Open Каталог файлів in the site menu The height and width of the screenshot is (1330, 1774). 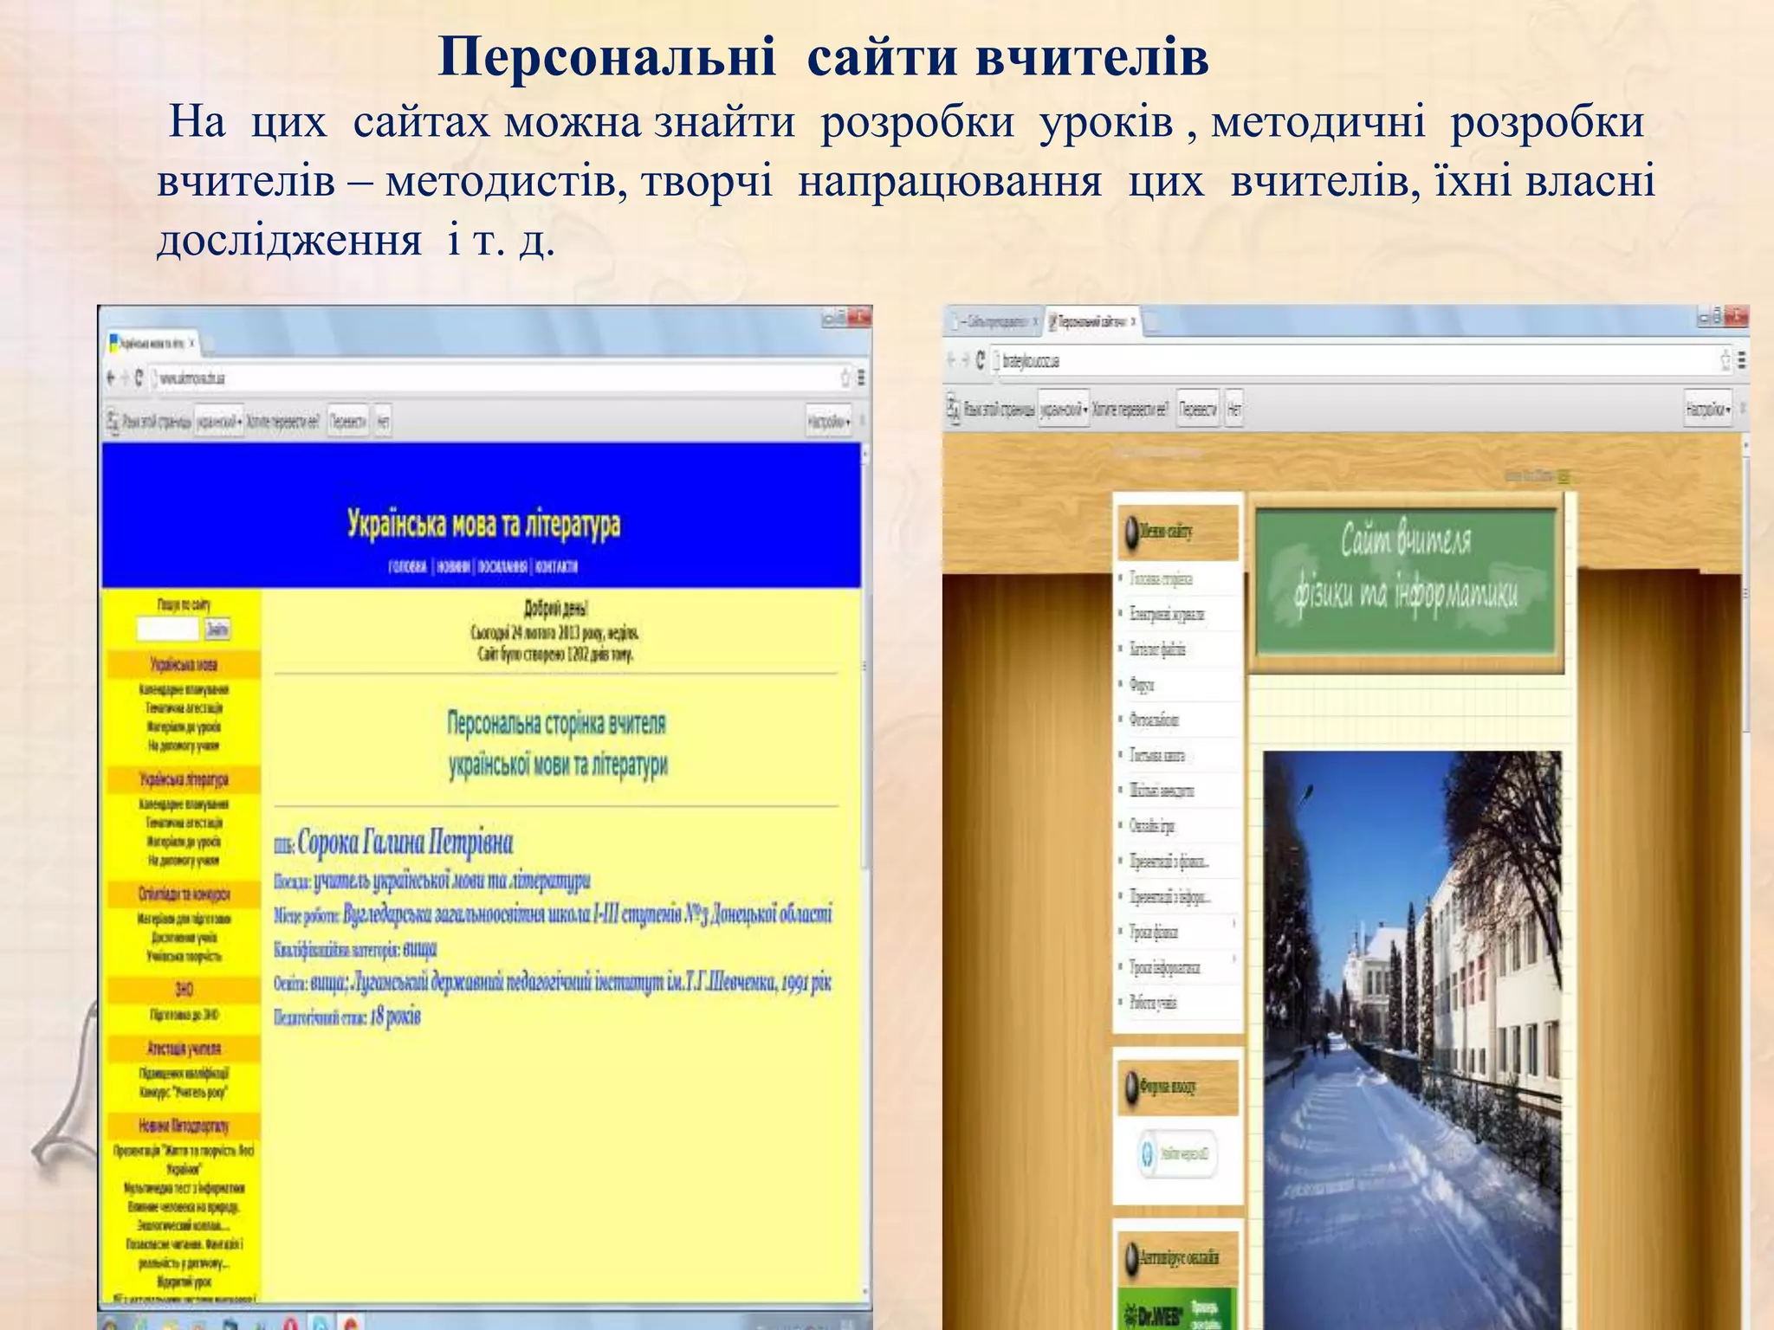click(x=1157, y=649)
